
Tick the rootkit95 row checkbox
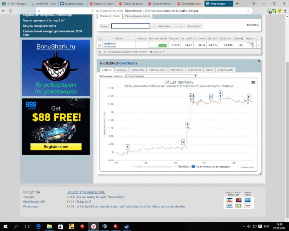[99, 45]
